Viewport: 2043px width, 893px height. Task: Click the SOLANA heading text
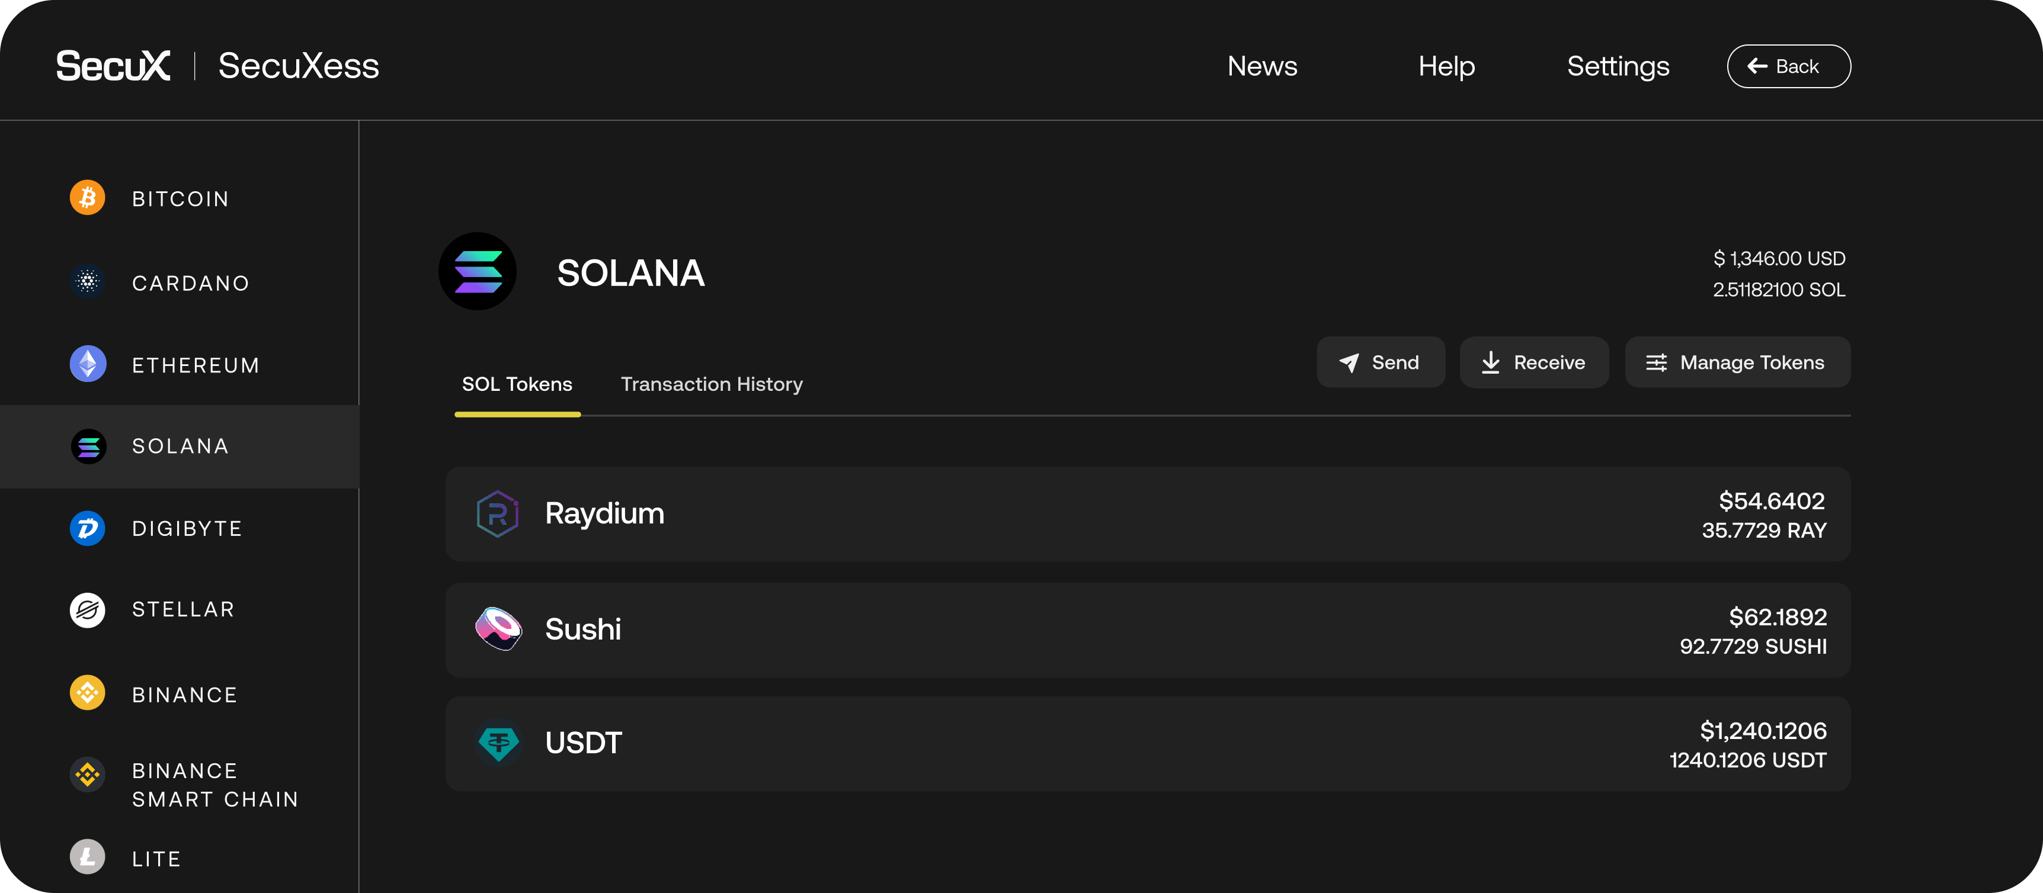pyautogui.click(x=630, y=272)
